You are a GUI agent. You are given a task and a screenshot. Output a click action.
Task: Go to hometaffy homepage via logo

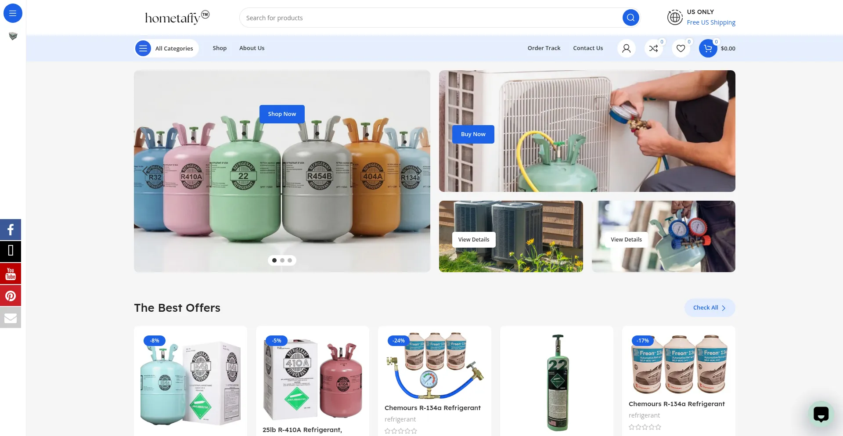coord(177,18)
